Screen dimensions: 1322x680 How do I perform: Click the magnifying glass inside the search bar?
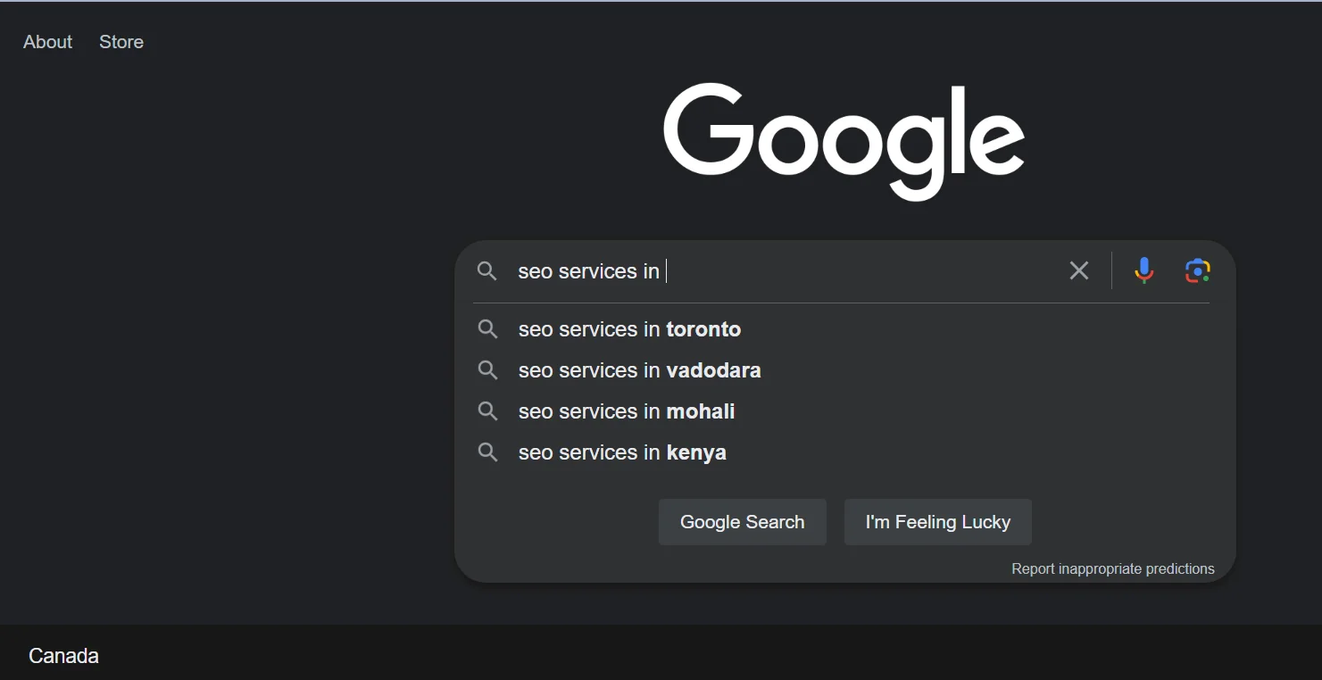(487, 270)
